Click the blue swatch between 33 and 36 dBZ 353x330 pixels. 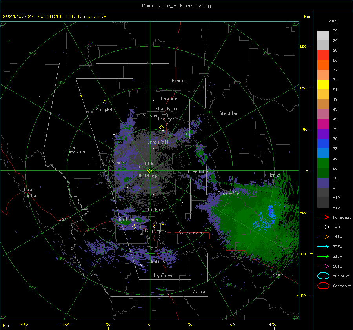pyautogui.click(x=323, y=144)
